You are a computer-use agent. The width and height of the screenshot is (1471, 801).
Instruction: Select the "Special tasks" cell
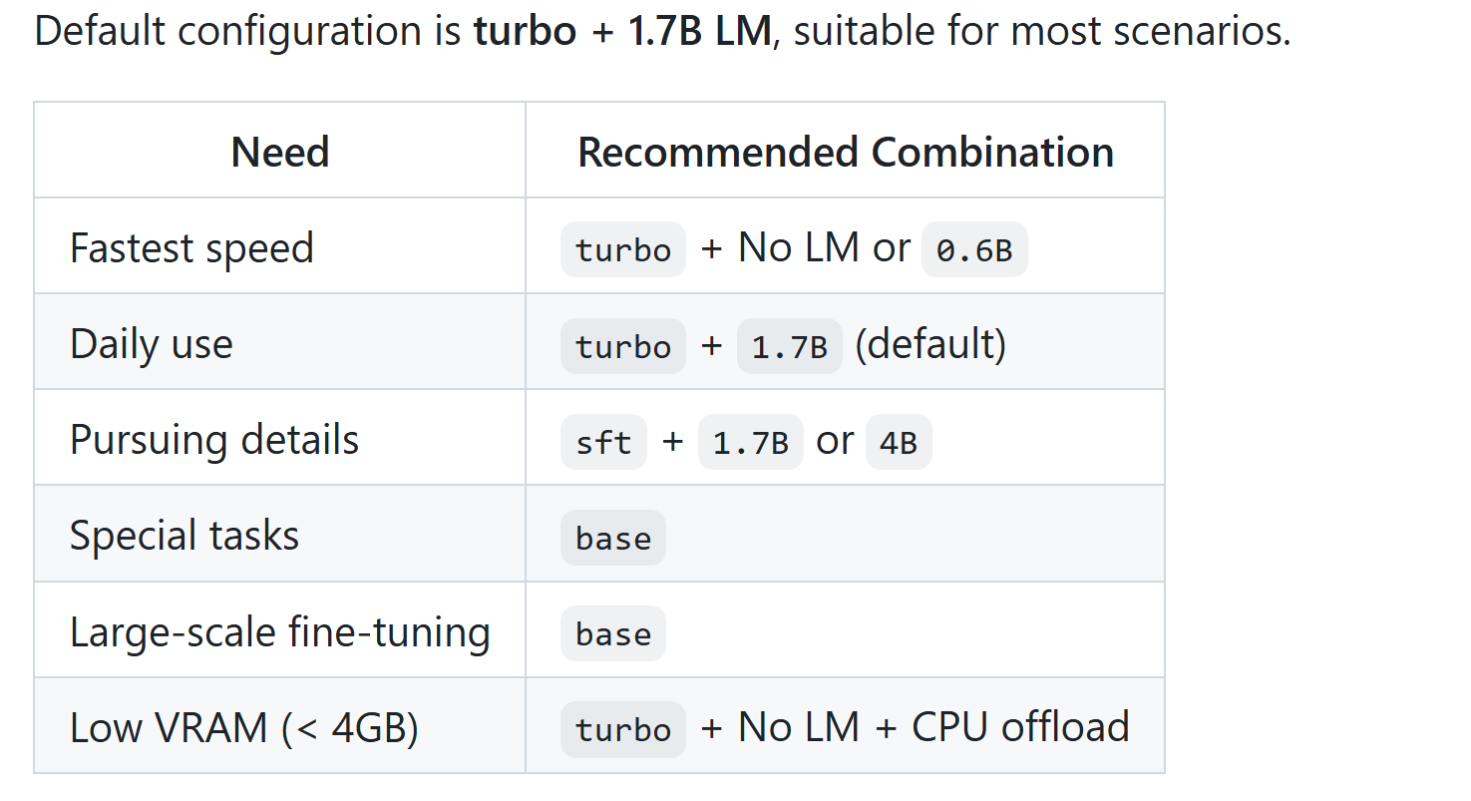click(x=184, y=536)
